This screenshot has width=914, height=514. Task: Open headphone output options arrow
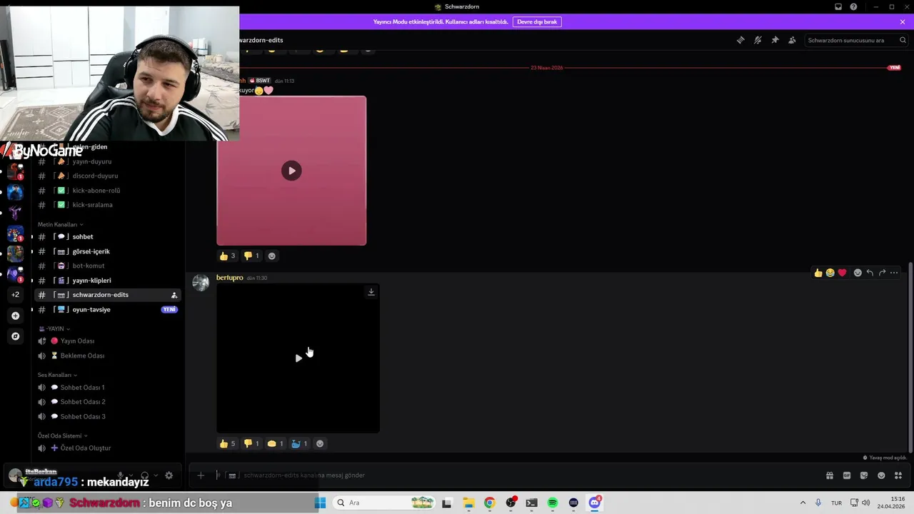click(x=155, y=475)
